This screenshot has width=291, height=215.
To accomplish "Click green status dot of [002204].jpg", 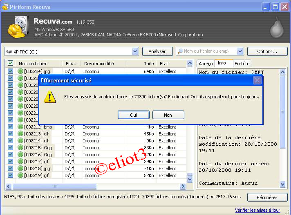I will coord(20,71).
